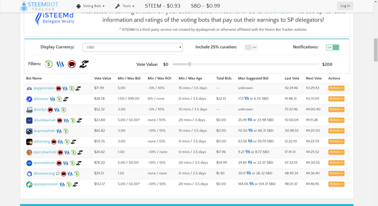The image size is (378, 206).
Task: Open the @therising bot link
Action: click(42, 142)
